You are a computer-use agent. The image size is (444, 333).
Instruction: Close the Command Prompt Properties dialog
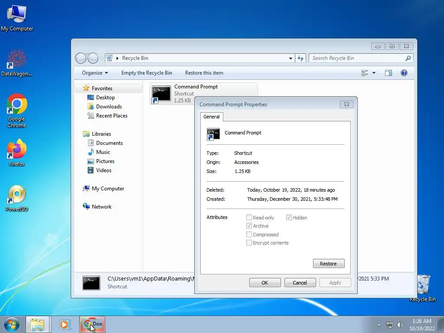tap(346, 104)
